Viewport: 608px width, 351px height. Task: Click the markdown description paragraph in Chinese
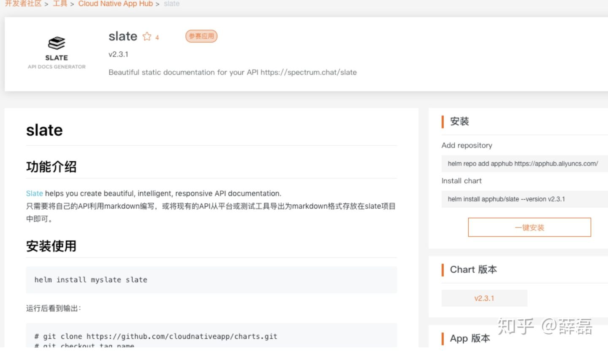coord(211,213)
